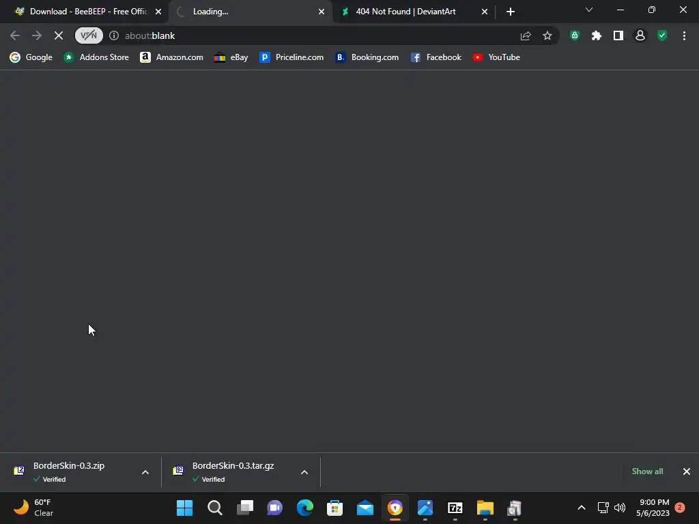The image size is (699, 524).
Task: Open the Facebook bookmark
Action: pos(436,57)
